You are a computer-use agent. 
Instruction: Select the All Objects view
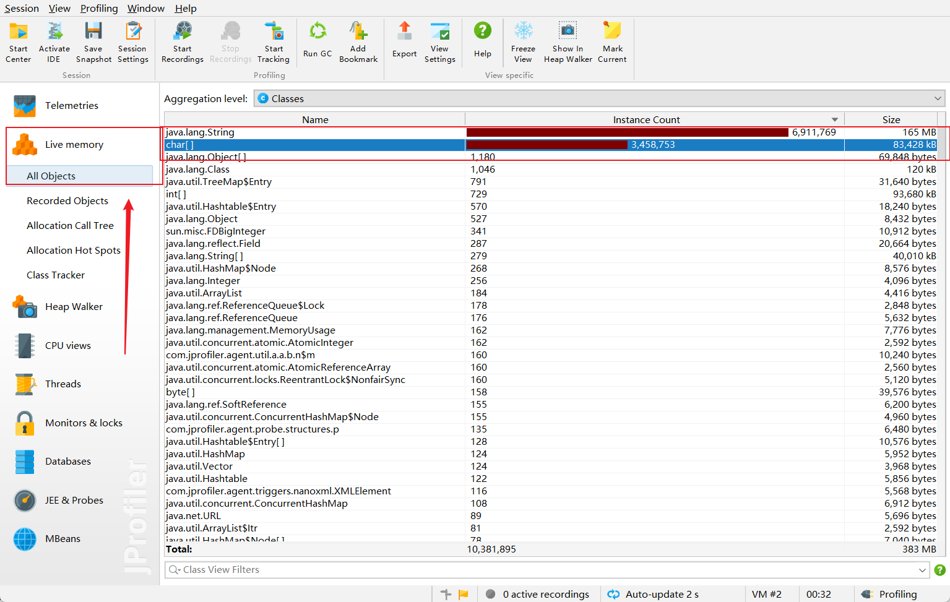point(79,176)
